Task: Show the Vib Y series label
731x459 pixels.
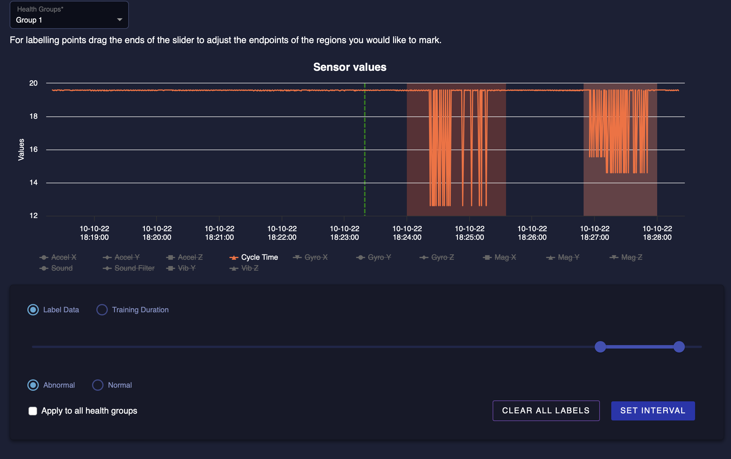Action: pos(187,268)
